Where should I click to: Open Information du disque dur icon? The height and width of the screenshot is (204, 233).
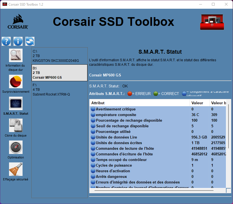click(x=16, y=55)
